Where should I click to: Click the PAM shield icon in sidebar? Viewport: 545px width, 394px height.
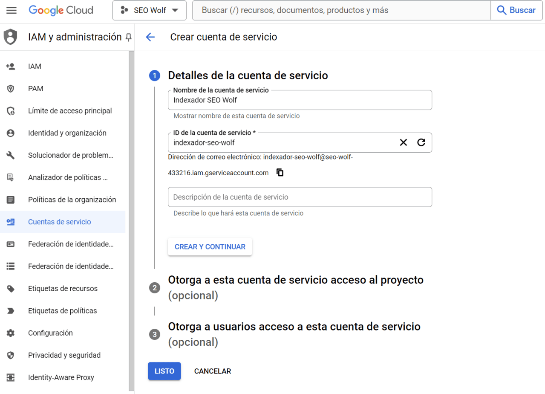pos(10,88)
